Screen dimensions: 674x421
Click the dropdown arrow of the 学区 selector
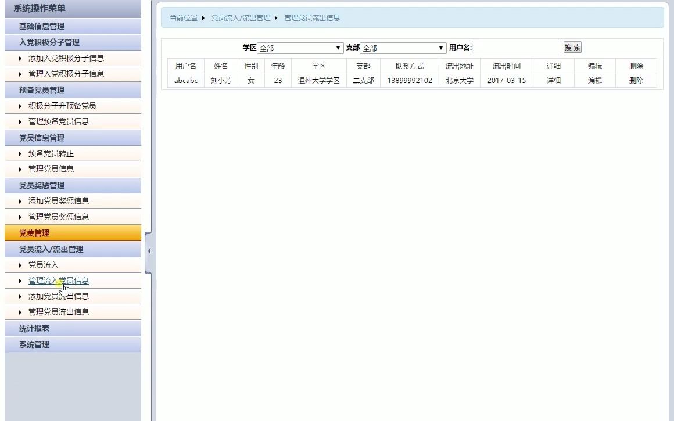pyautogui.click(x=336, y=48)
